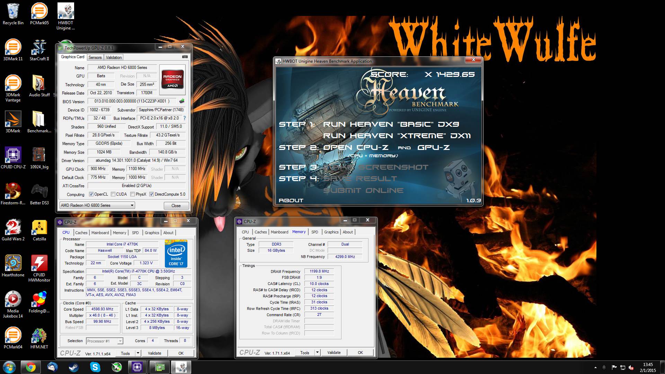Image resolution: width=665 pixels, height=374 pixels.
Task: Open Caches tab in left CPU-Z window
Action: pos(81,233)
